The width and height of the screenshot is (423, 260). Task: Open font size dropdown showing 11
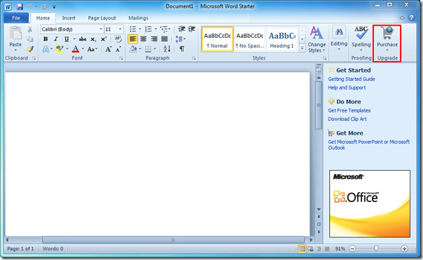pos(120,29)
